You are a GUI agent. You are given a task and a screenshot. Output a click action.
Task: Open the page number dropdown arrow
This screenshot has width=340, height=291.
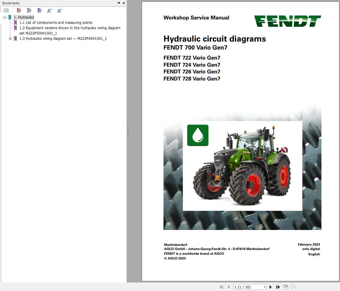click(265, 287)
